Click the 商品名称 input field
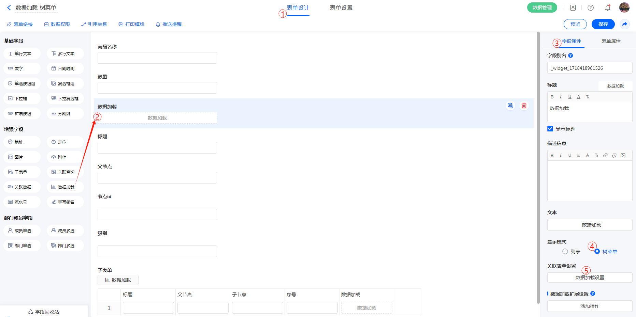This screenshot has height=317, width=636. pos(157,58)
